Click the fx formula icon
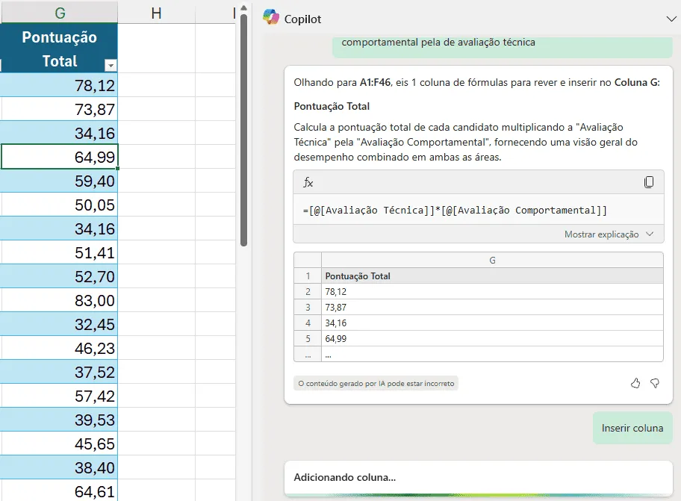Screen dimensions: 681x501 (x=308, y=182)
